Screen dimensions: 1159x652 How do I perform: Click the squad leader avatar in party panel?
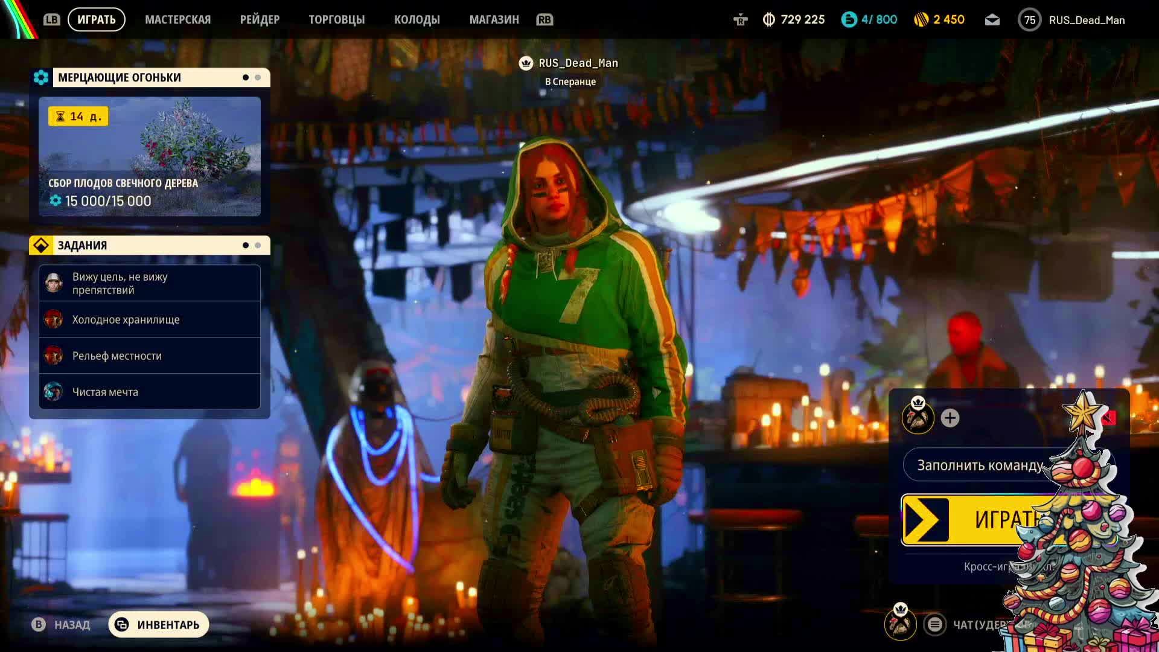(918, 418)
